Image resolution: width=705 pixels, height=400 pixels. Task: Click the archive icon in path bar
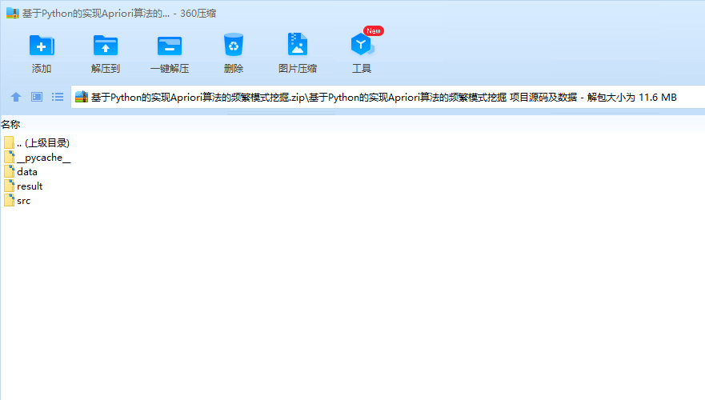click(82, 97)
